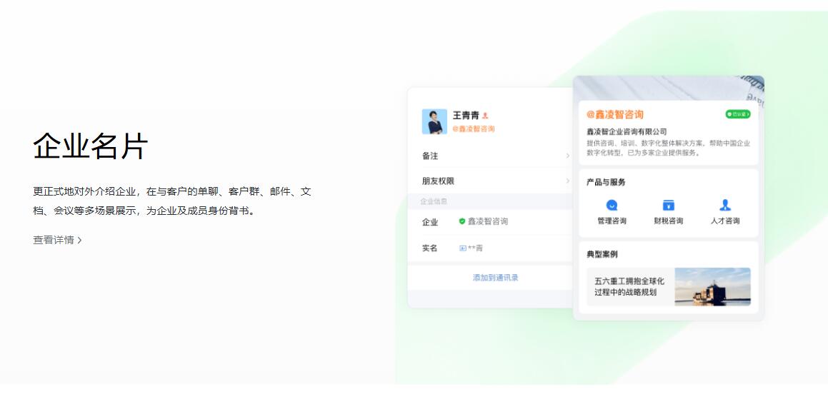Click the 实名 field label

point(429,248)
